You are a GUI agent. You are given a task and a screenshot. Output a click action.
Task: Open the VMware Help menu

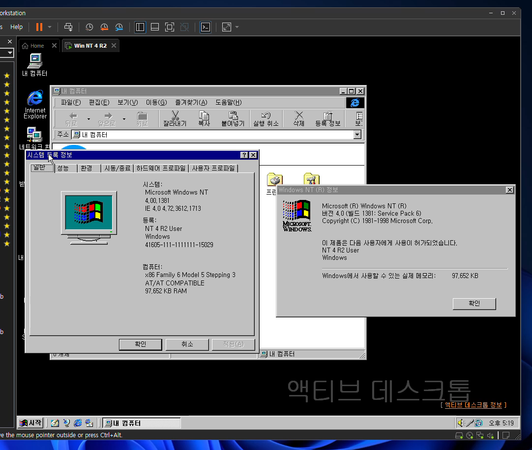pos(16,27)
